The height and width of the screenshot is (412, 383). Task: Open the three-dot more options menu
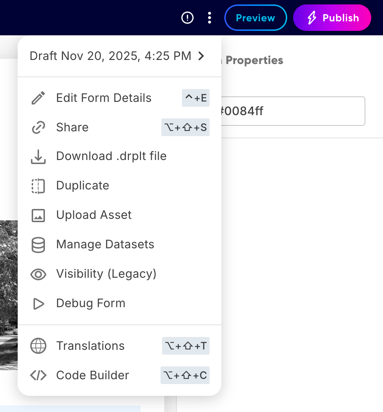210,18
